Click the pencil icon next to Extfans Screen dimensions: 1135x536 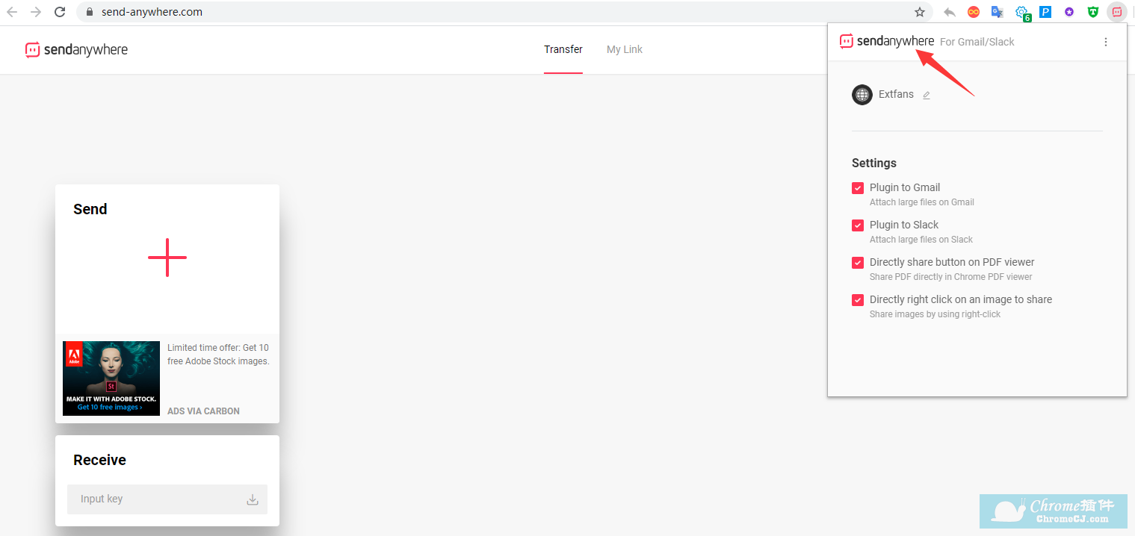pos(927,95)
